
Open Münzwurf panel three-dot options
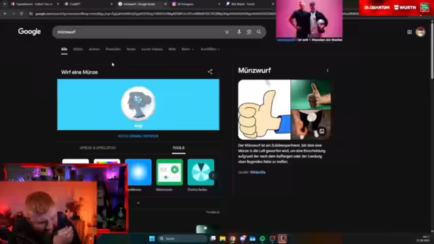(x=328, y=70)
